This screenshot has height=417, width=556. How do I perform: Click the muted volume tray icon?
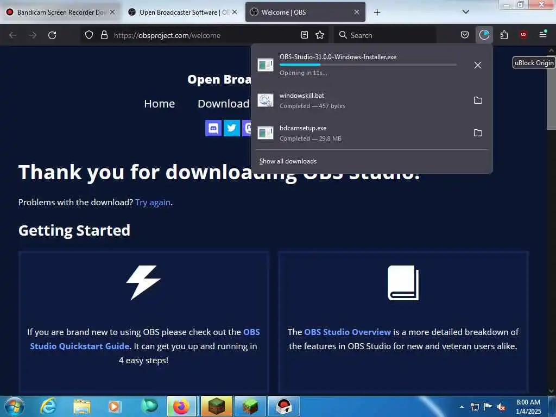click(x=501, y=407)
